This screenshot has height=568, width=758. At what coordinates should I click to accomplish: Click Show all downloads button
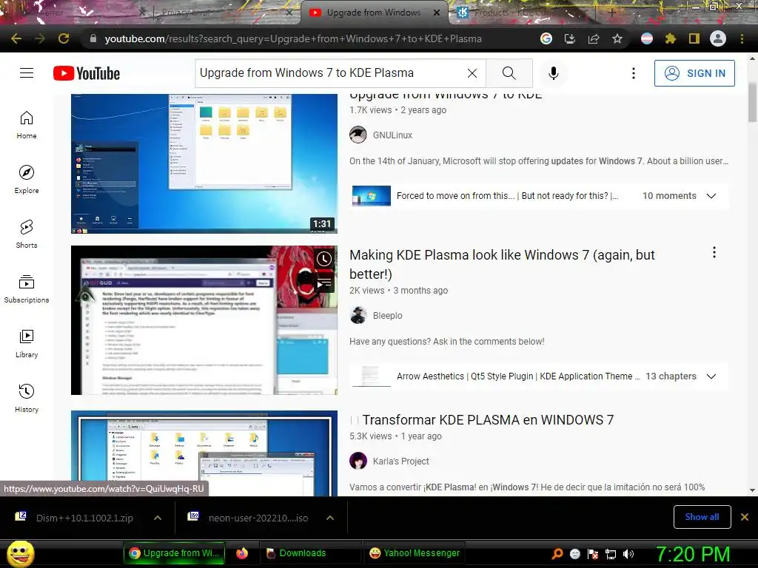pos(702,517)
